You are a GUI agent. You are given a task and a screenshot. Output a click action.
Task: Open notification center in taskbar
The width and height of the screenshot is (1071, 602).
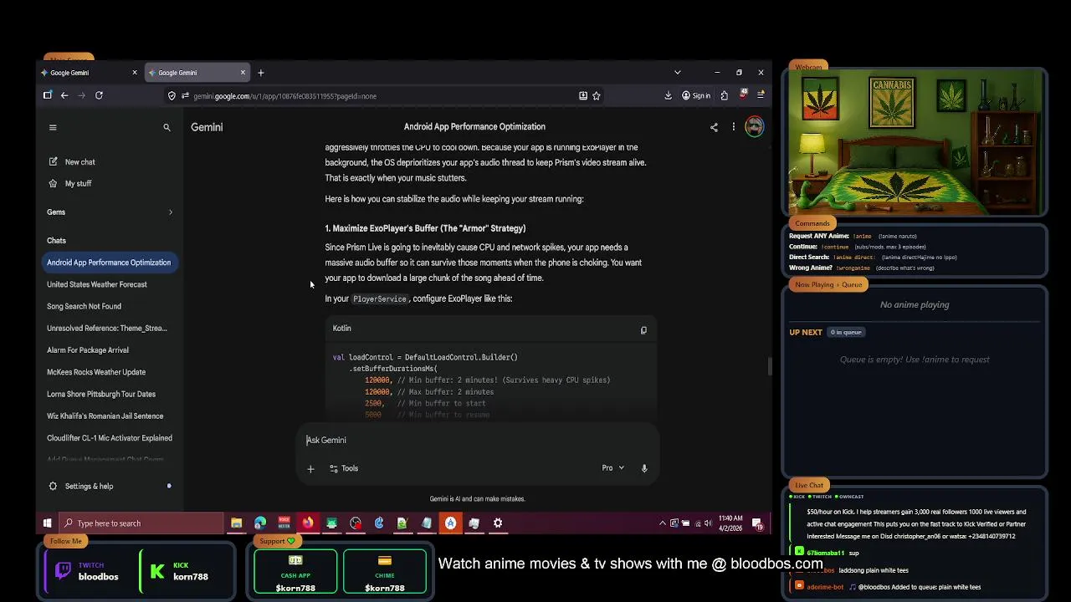[757, 524]
